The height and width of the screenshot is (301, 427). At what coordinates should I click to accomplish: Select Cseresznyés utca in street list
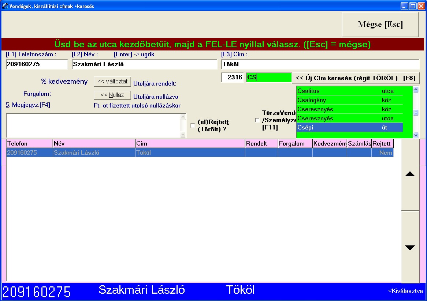[x=350, y=118]
